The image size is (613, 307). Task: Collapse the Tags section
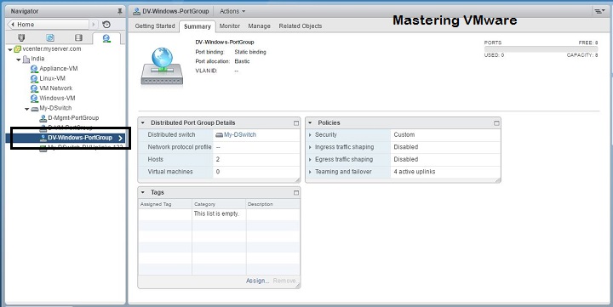pyautogui.click(x=143, y=192)
